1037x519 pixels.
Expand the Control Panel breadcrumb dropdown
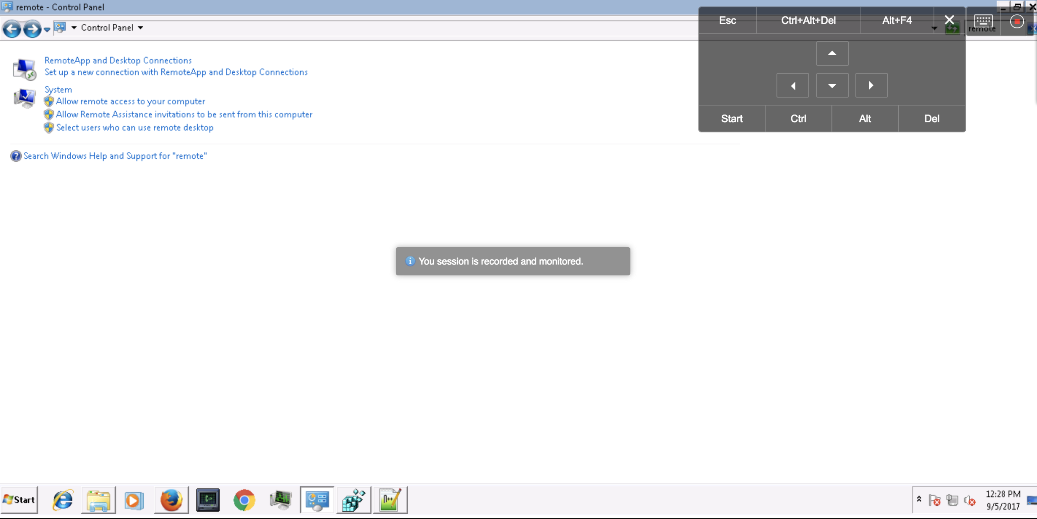(x=140, y=28)
